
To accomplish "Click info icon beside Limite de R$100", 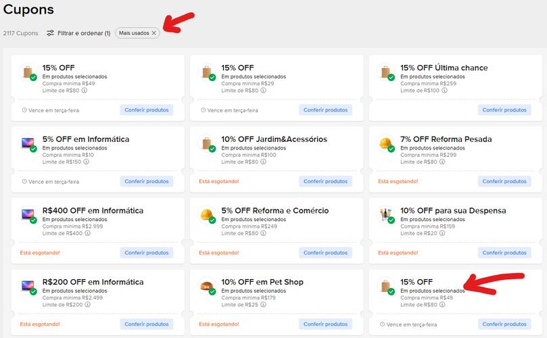I will [444, 91].
